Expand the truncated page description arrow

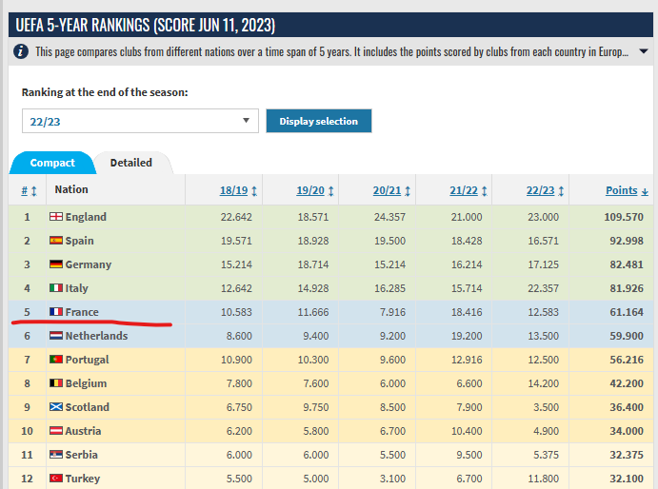pos(625,52)
